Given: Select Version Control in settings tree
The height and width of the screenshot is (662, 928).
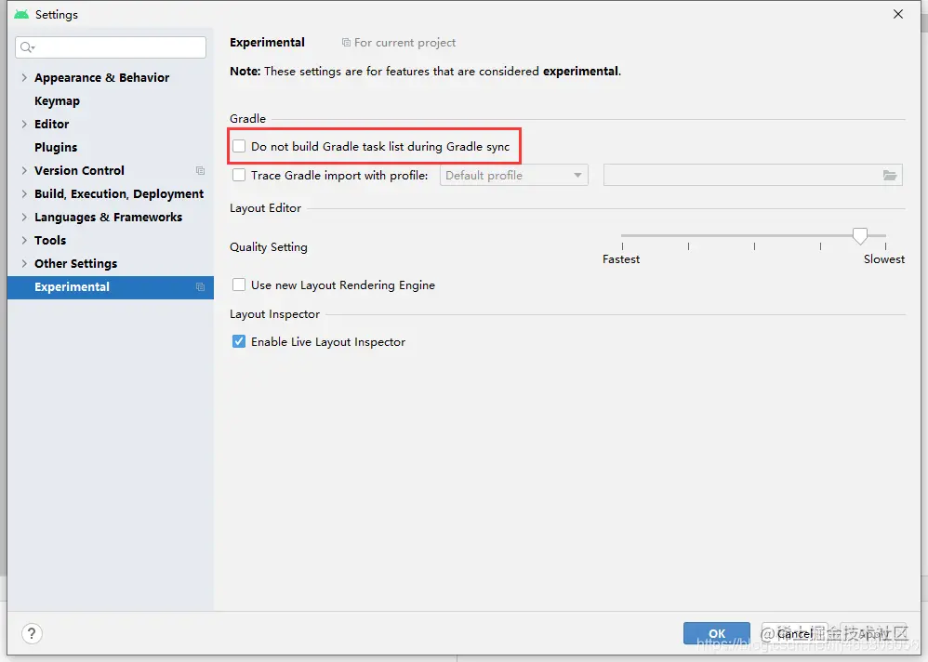Looking at the screenshot, I should [79, 170].
